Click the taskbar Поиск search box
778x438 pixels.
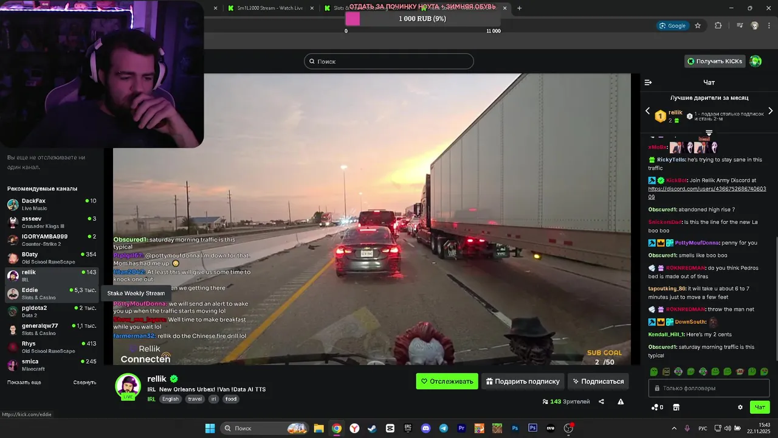[x=264, y=428]
